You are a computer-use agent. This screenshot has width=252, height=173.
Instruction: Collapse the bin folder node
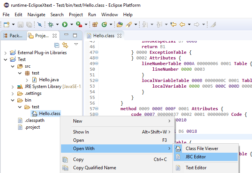[13, 100]
